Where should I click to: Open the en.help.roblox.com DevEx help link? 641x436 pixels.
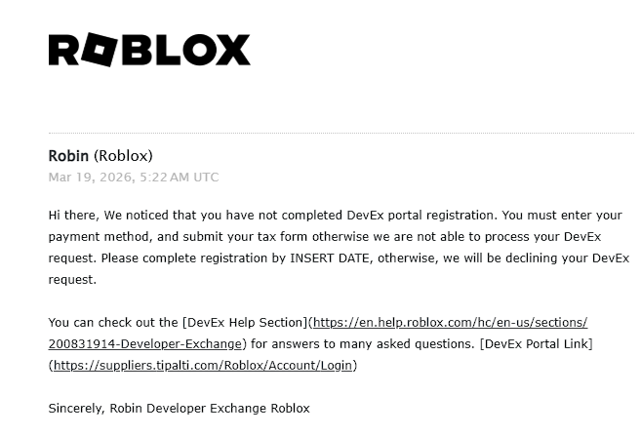pyautogui.click(x=450, y=323)
